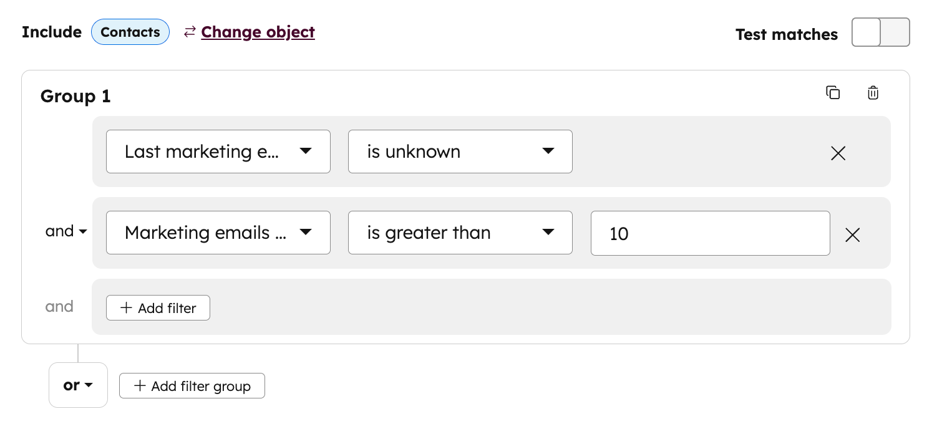Click the value field containing 10
Image resolution: width=942 pixels, height=429 pixels.
pos(710,233)
